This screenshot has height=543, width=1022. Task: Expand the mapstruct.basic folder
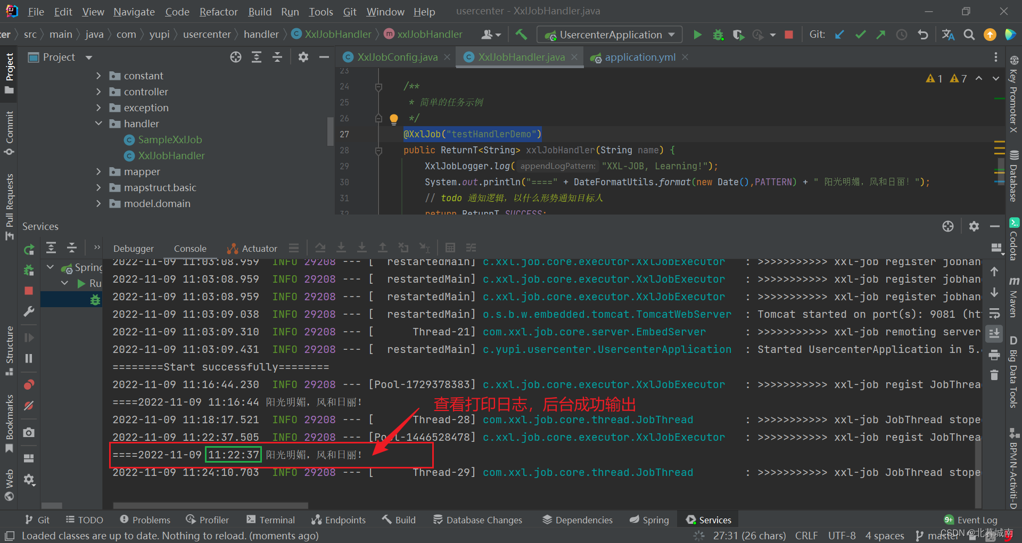(x=98, y=187)
